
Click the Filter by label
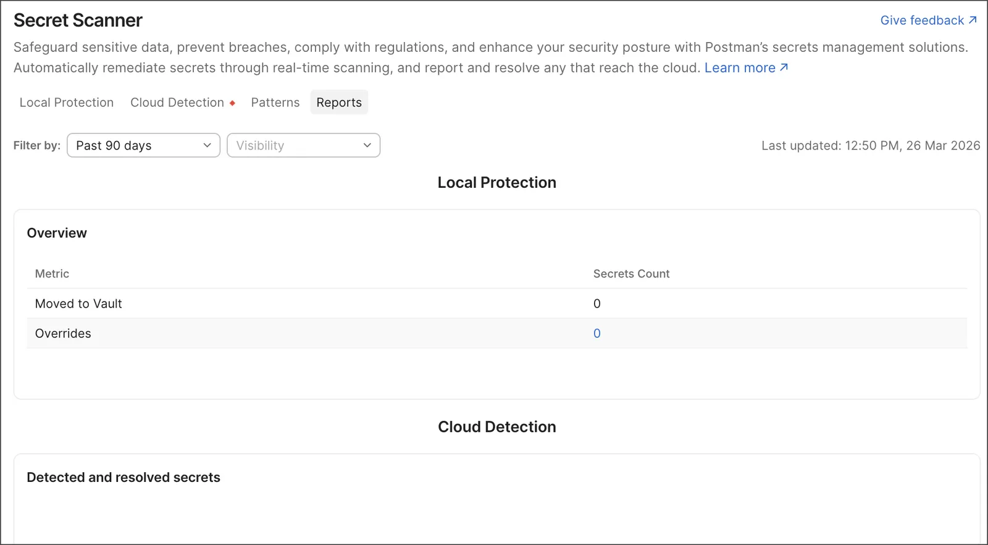[x=37, y=146]
